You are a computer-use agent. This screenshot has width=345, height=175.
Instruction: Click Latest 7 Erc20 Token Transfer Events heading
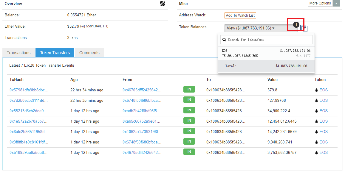pyautogui.click(x=41, y=65)
